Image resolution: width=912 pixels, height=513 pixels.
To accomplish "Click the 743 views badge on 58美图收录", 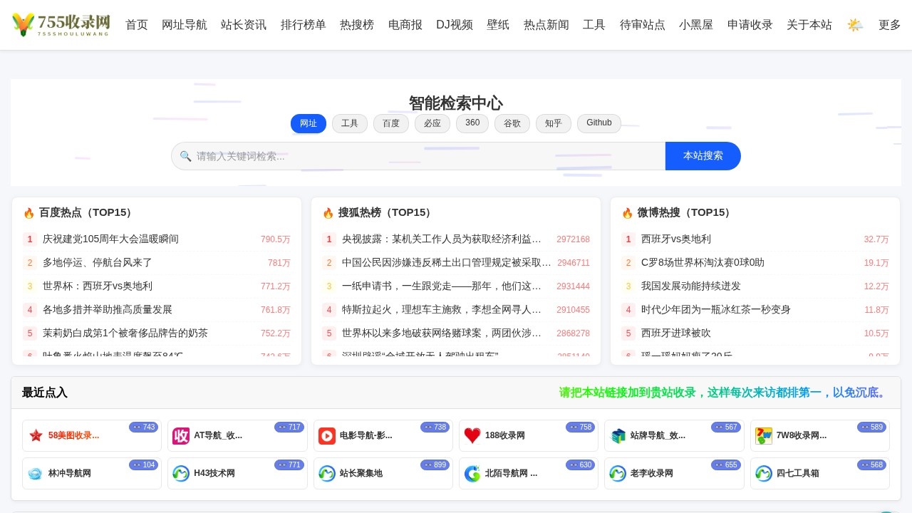I will point(143,427).
